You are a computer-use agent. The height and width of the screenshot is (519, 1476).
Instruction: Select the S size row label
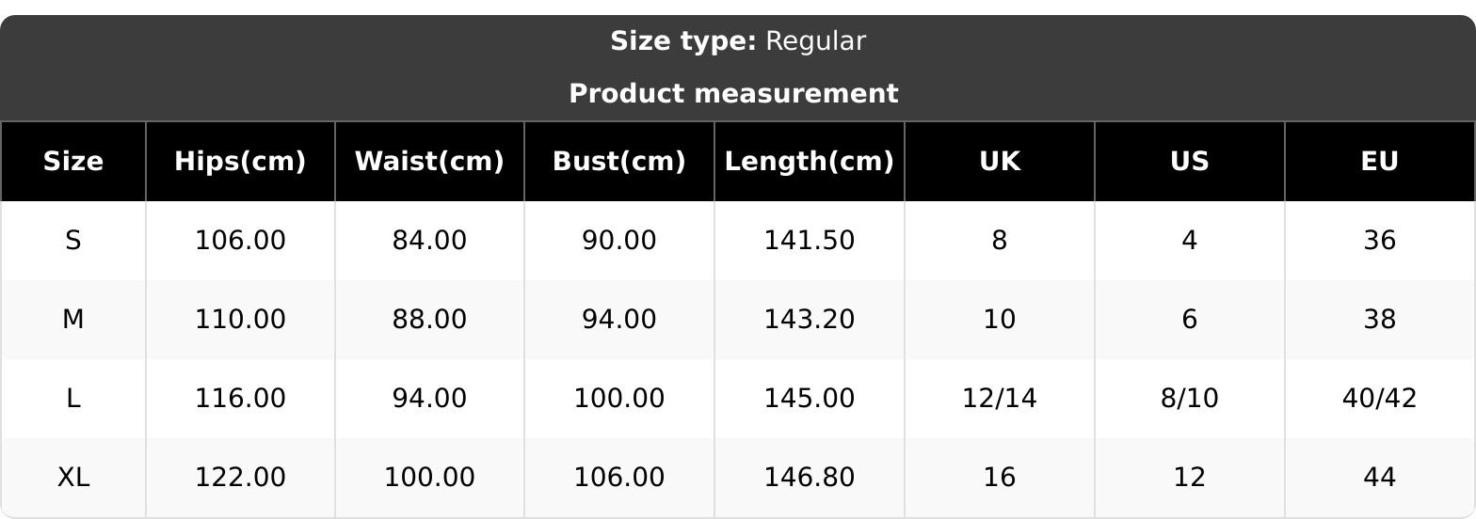pyautogui.click(x=73, y=241)
